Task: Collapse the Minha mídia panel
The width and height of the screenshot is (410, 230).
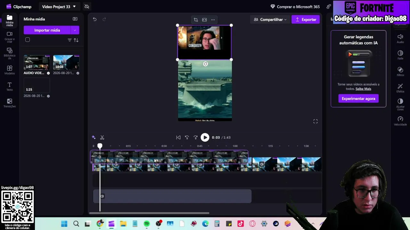Action: click(x=75, y=19)
